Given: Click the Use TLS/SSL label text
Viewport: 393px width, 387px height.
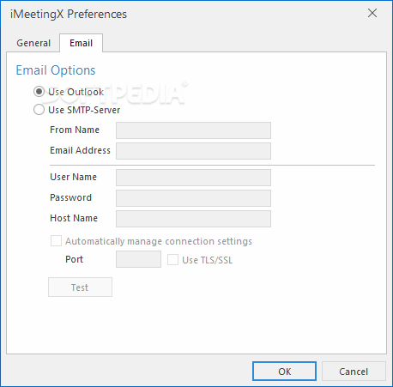Looking at the screenshot, I should coord(208,260).
